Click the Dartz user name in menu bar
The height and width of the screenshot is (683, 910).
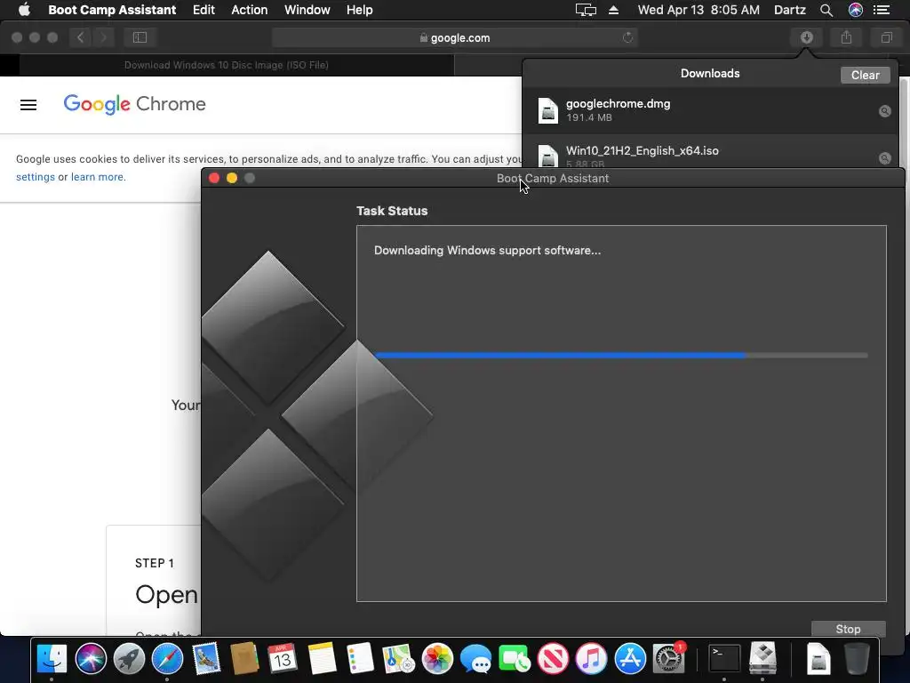(790, 10)
